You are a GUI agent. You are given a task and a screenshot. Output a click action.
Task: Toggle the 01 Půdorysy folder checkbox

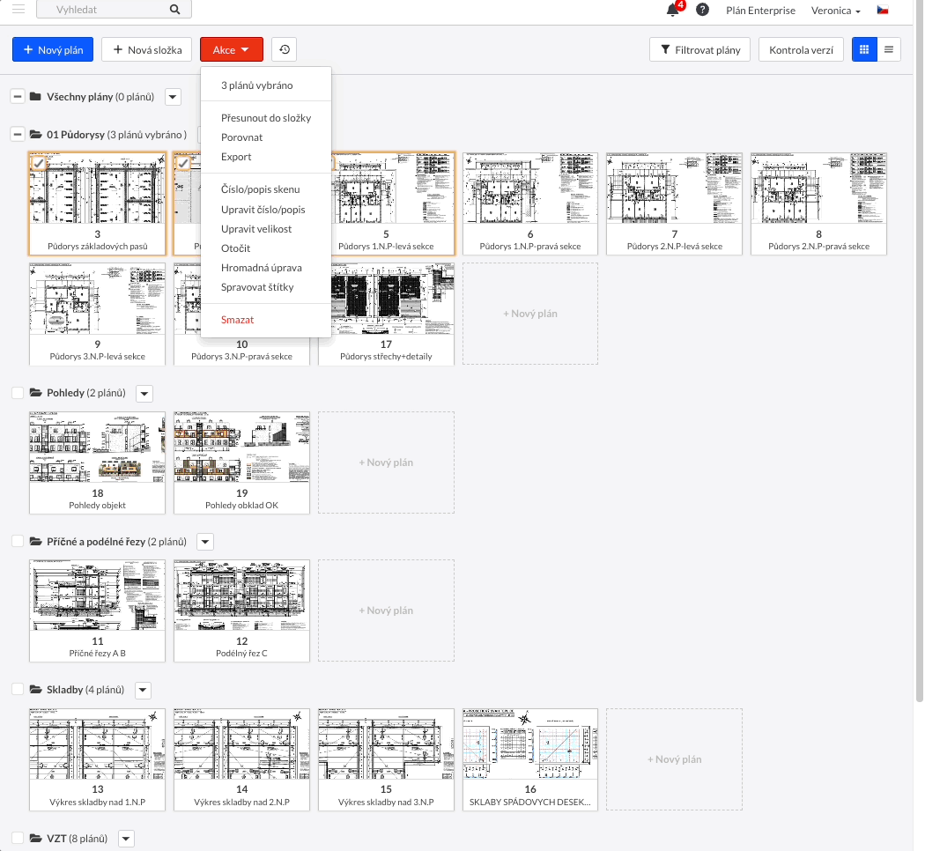tap(18, 135)
